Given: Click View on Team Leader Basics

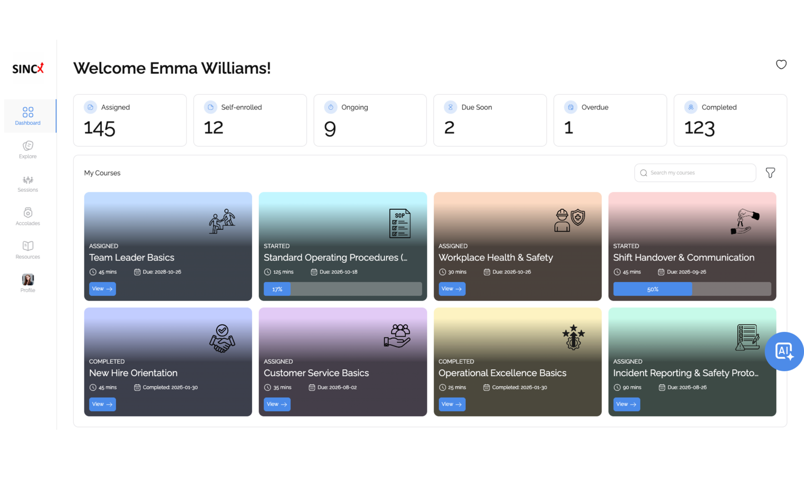Looking at the screenshot, I should (103, 289).
